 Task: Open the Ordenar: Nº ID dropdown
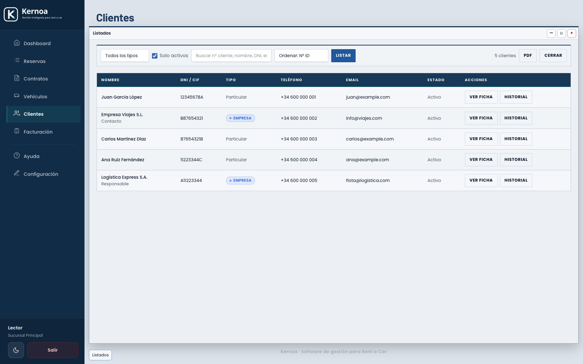301,56
